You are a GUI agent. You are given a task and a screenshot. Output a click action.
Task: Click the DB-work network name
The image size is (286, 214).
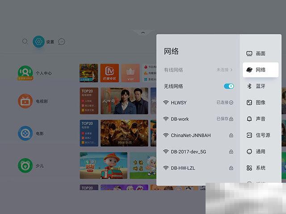coord(180,119)
